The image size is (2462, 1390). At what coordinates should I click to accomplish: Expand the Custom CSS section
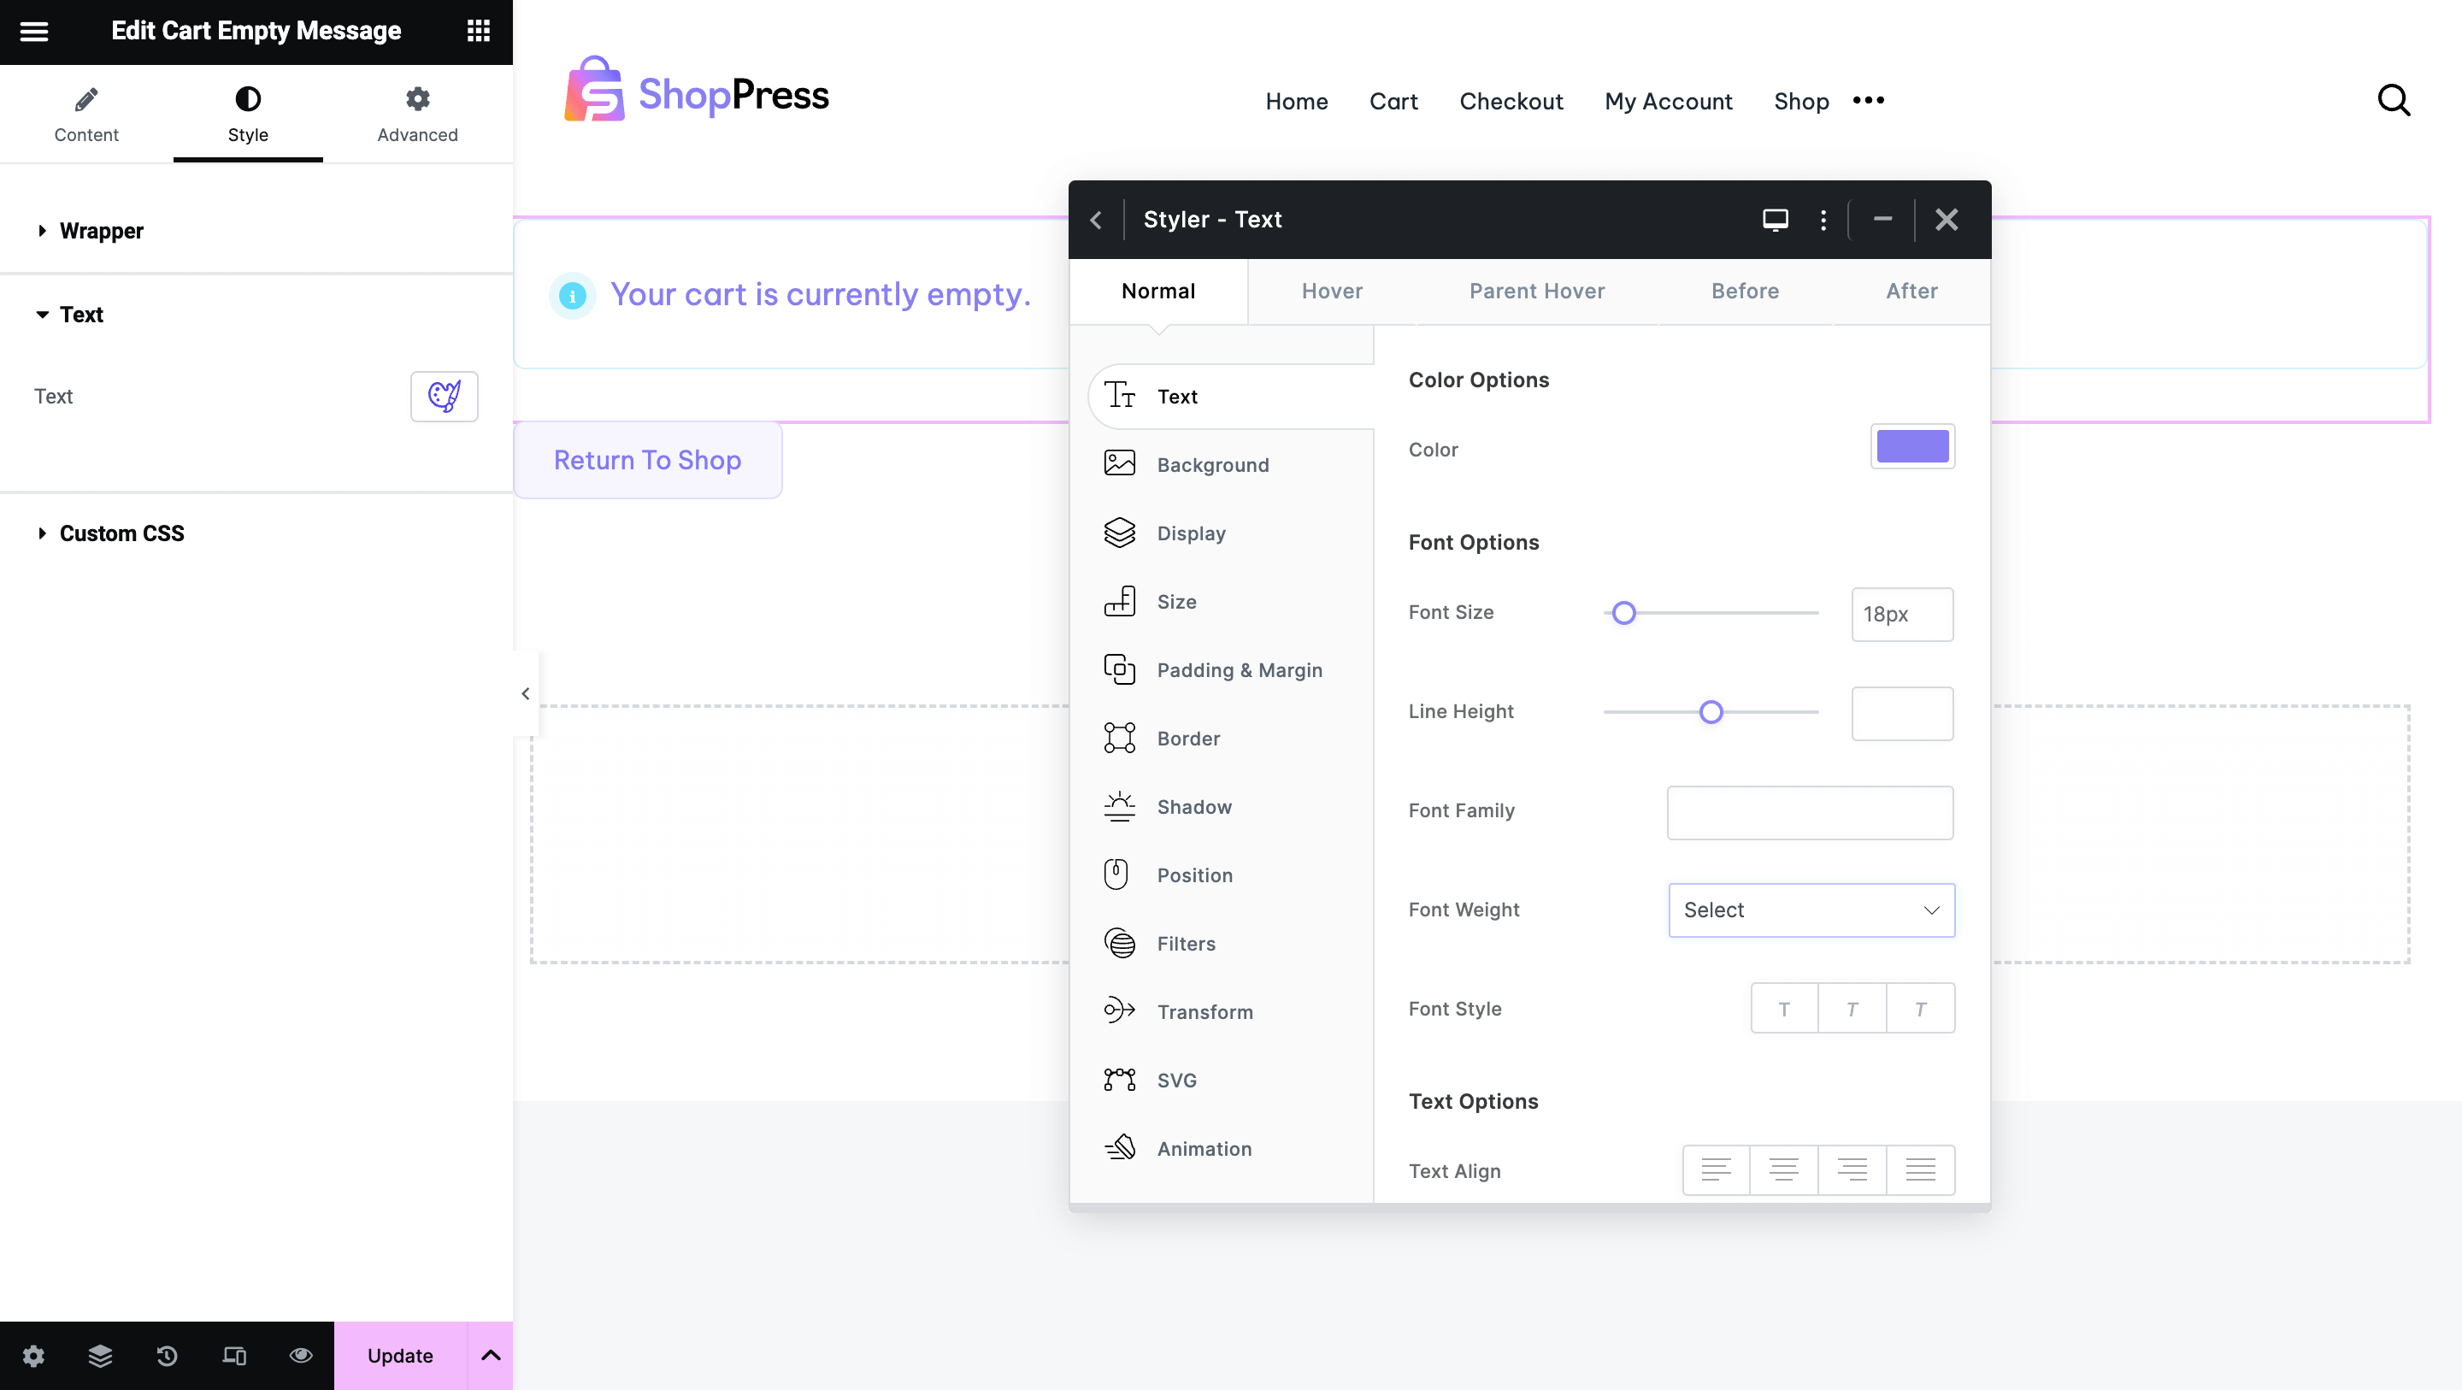(x=121, y=533)
